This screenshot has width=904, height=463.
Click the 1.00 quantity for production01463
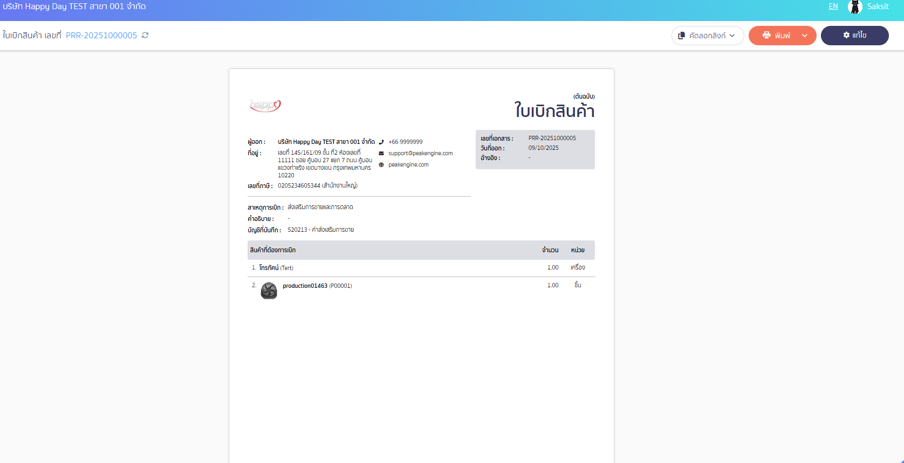tap(553, 286)
